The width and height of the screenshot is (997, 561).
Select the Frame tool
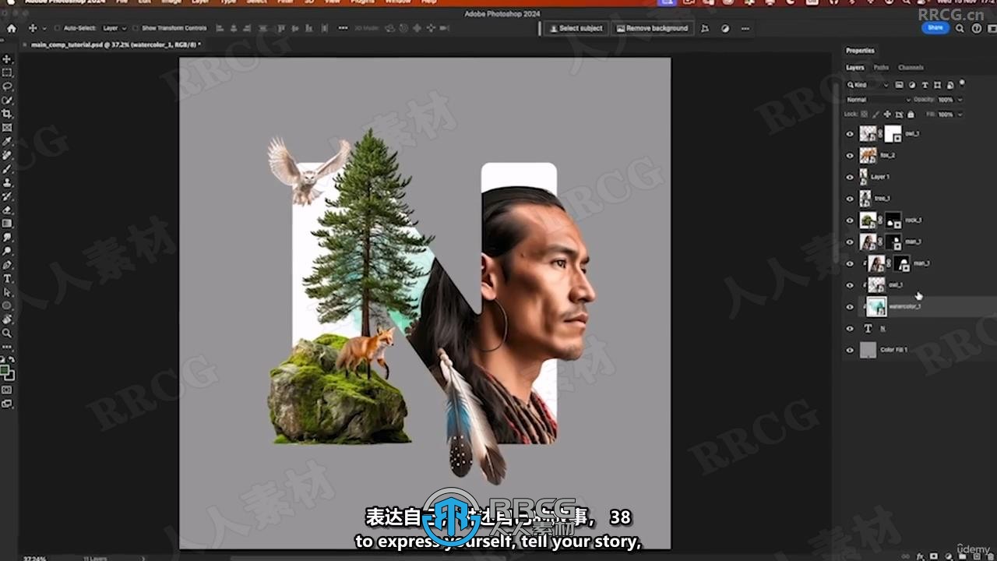(7, 128)
